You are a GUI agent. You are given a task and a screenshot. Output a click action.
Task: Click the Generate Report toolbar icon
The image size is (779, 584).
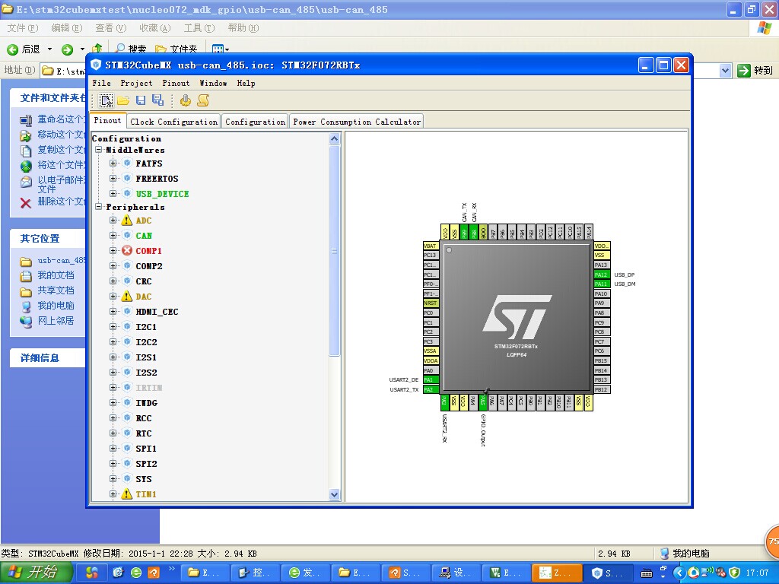click(202, 101)
